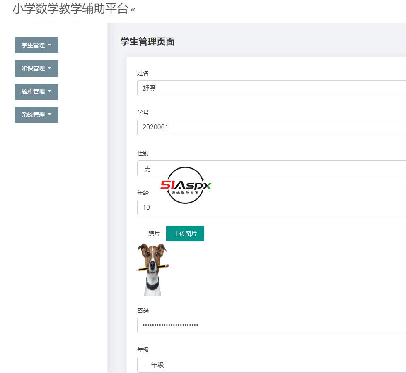Click the dropdown caret on the 题库管理 button
This screenshot has width=406, height=373.
coord(50,91)
